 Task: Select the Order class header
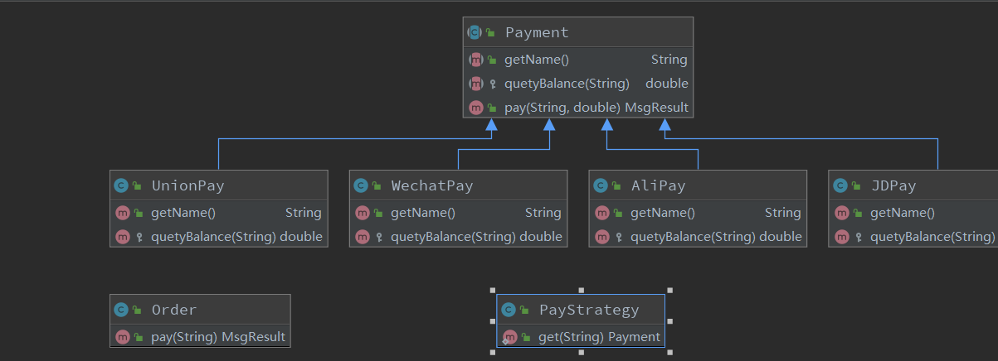coord(200,310)
